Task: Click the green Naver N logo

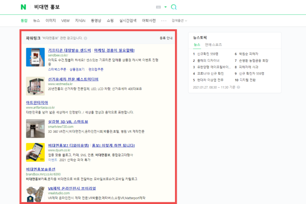Action: (x=23, y=7)
